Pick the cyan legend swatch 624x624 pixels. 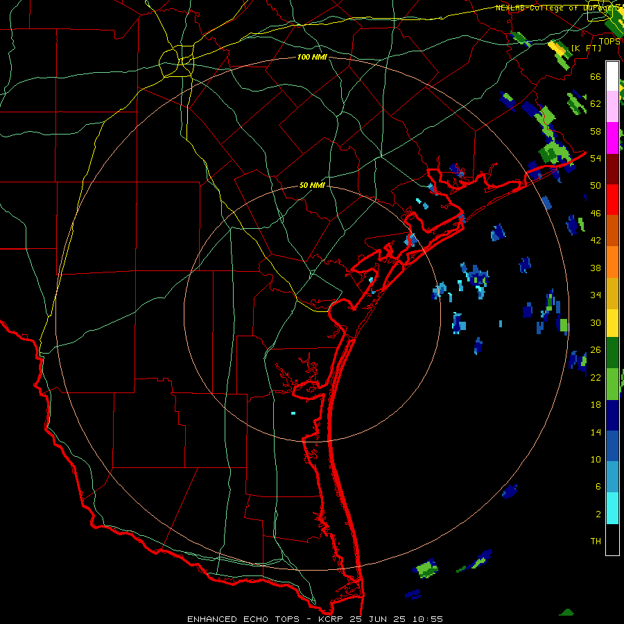[612, 508]
